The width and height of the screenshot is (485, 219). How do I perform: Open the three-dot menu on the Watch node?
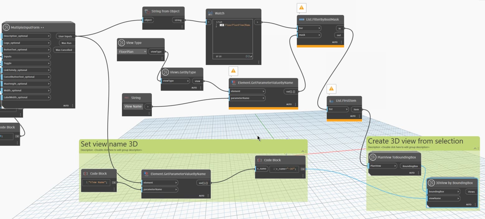(258, 62)
